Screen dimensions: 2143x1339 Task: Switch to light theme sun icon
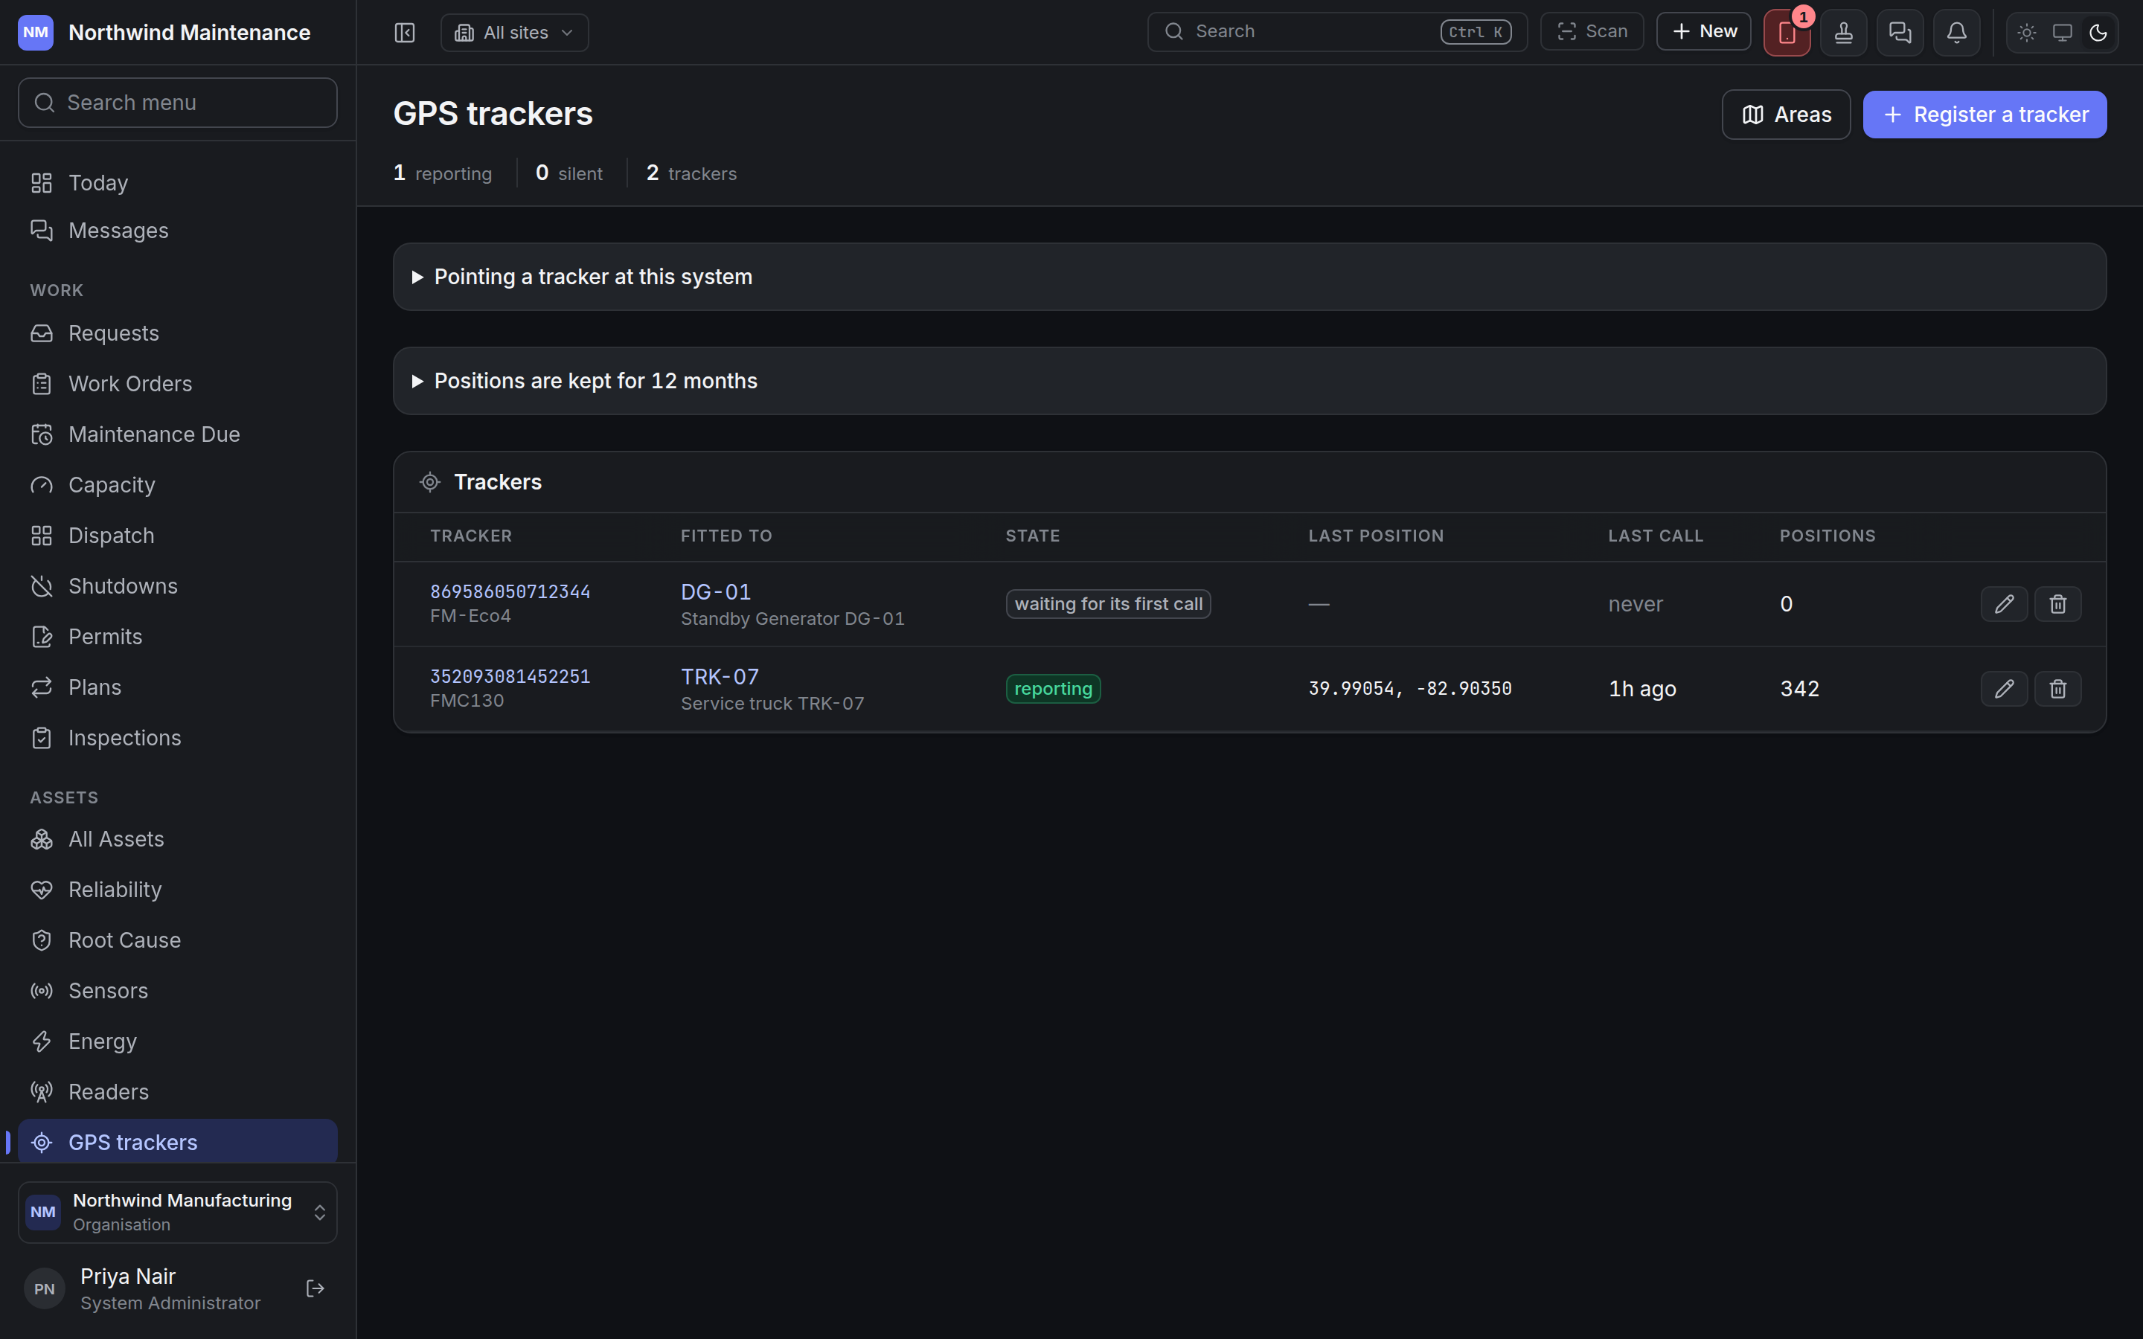click(2027, 33)
